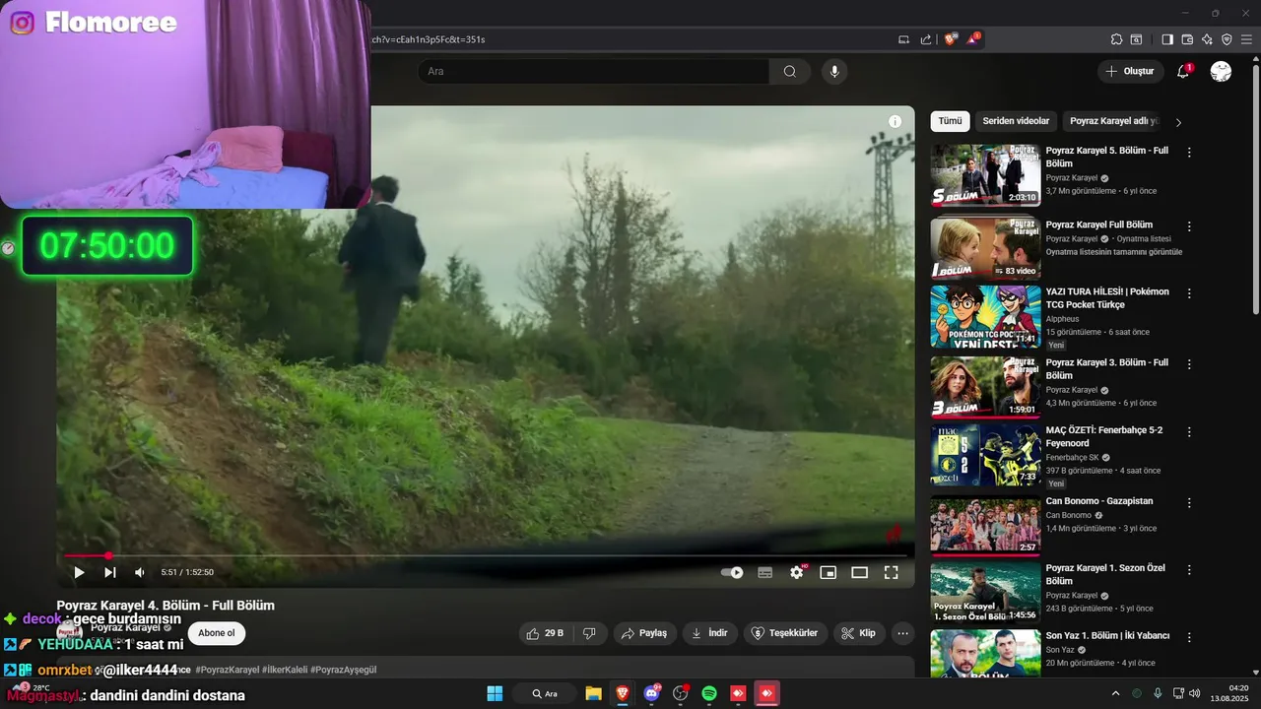Mute the video volume
This screenshot has height=709, width=1261.
140,572
